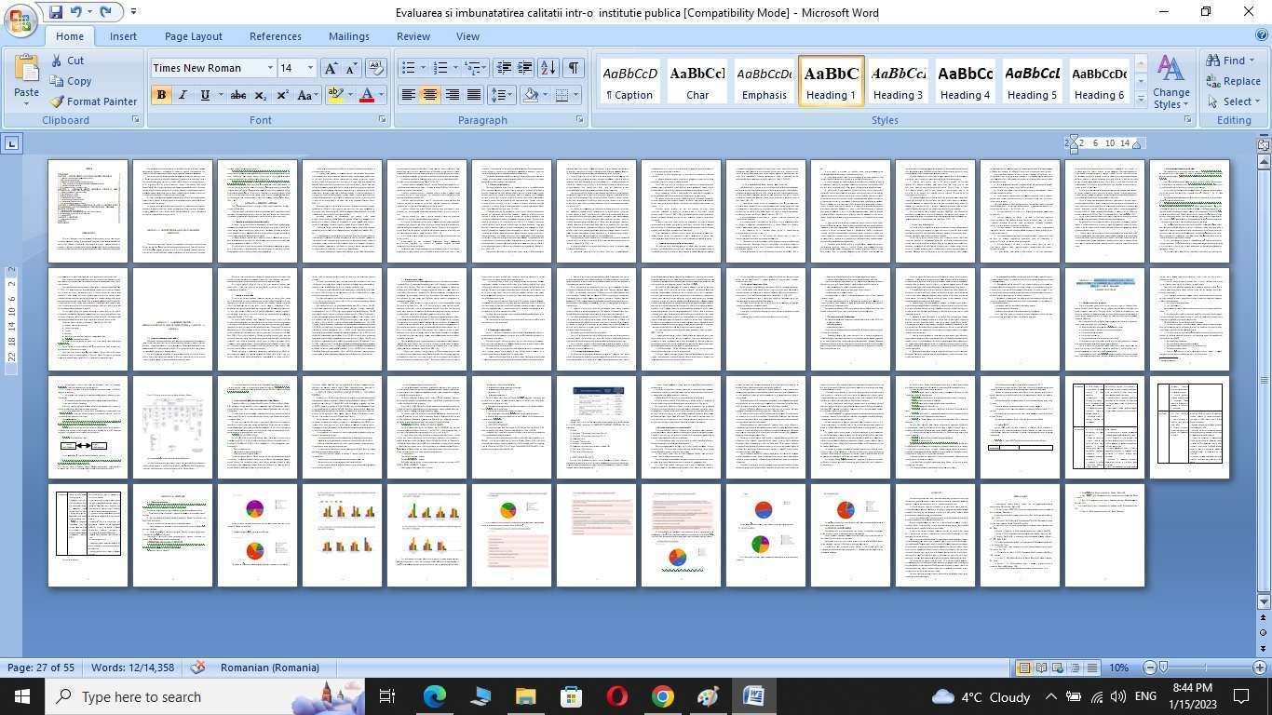Toggle Center alignment
The height and width of the screenshot is (715, 1272).
tap(429, 95)
